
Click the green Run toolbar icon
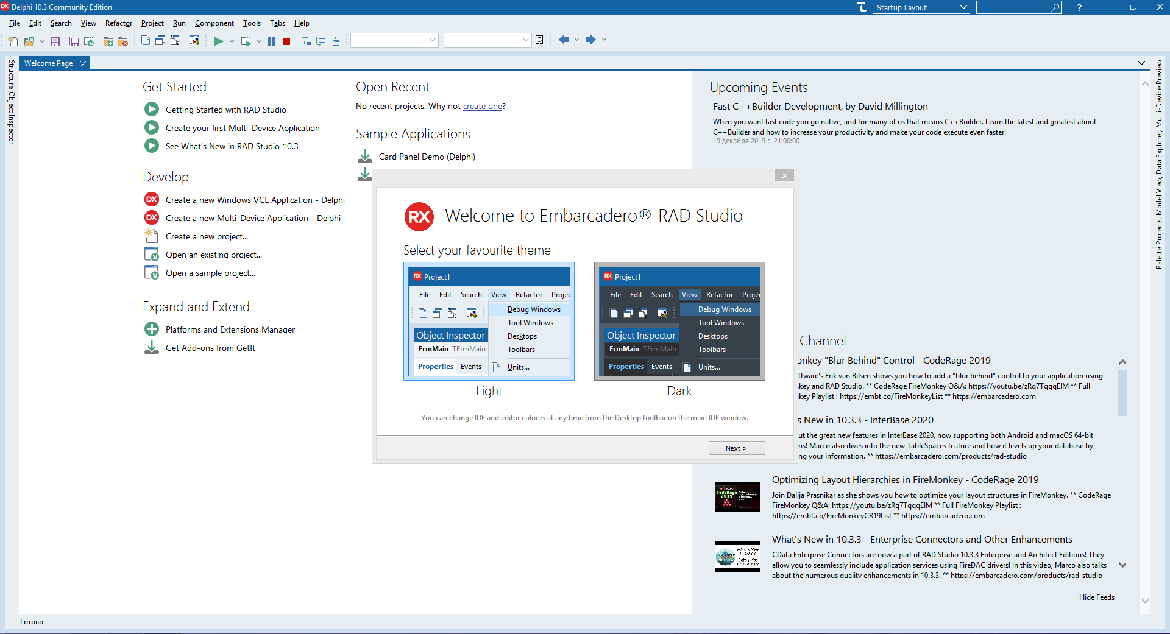coord(219,41)
